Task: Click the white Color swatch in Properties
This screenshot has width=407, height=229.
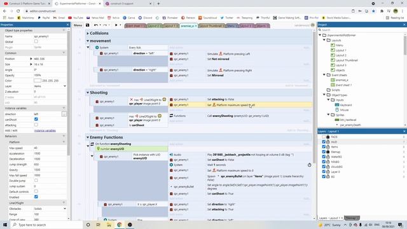Action: pyautogui.click(x=38, y=81)
